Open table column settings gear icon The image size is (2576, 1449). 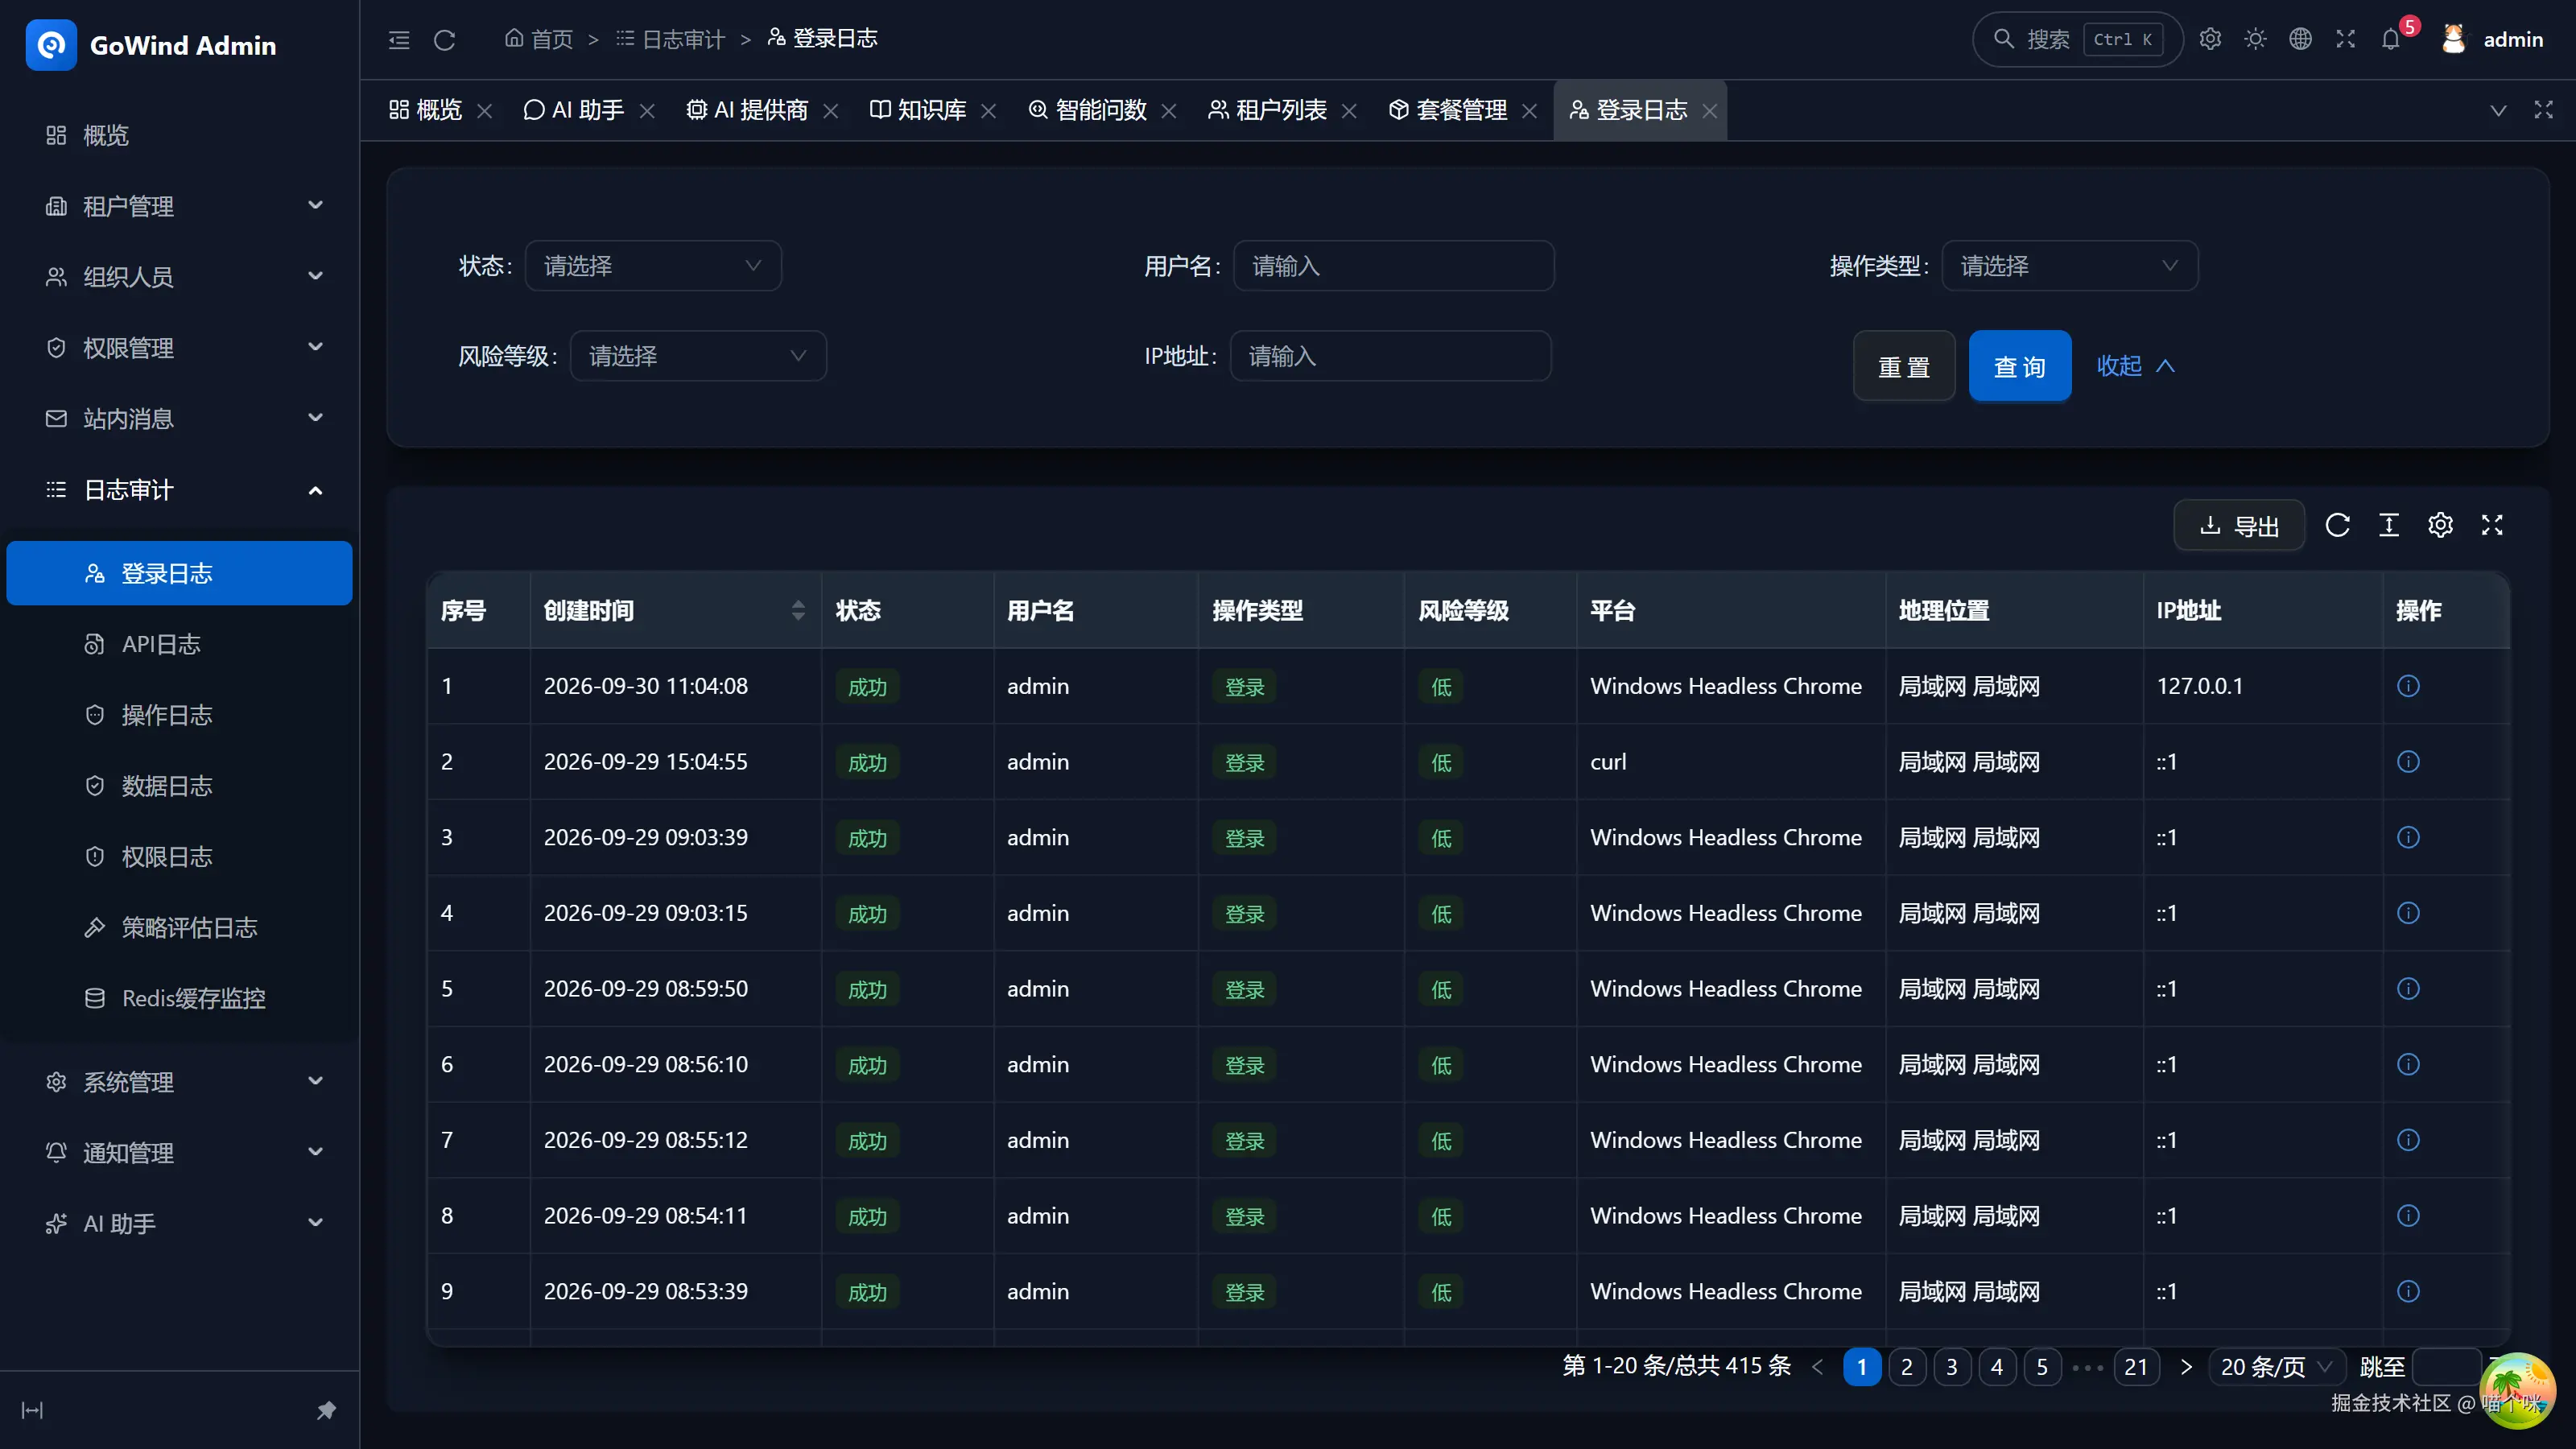2440,525
